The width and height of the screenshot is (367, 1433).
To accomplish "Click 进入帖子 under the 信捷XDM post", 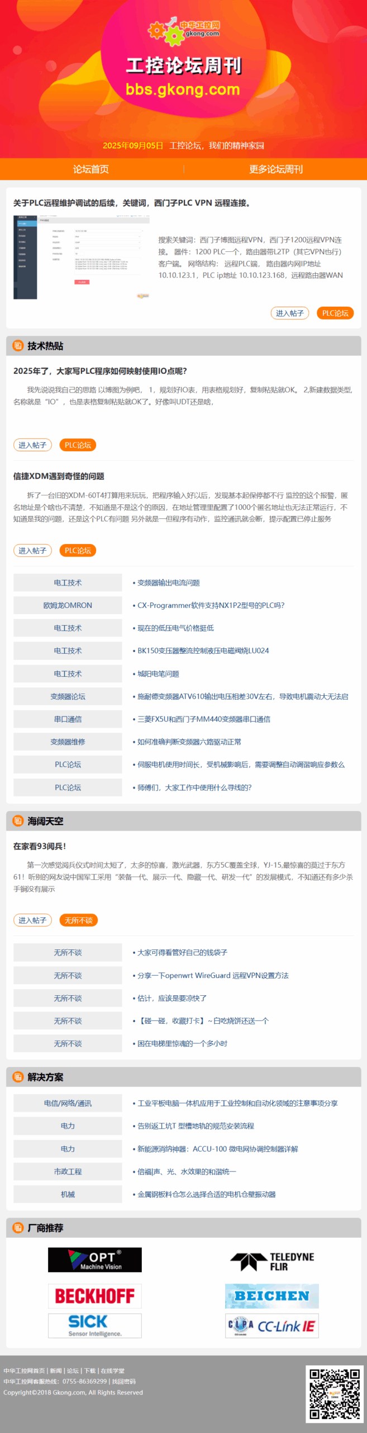I will [32, 550].
